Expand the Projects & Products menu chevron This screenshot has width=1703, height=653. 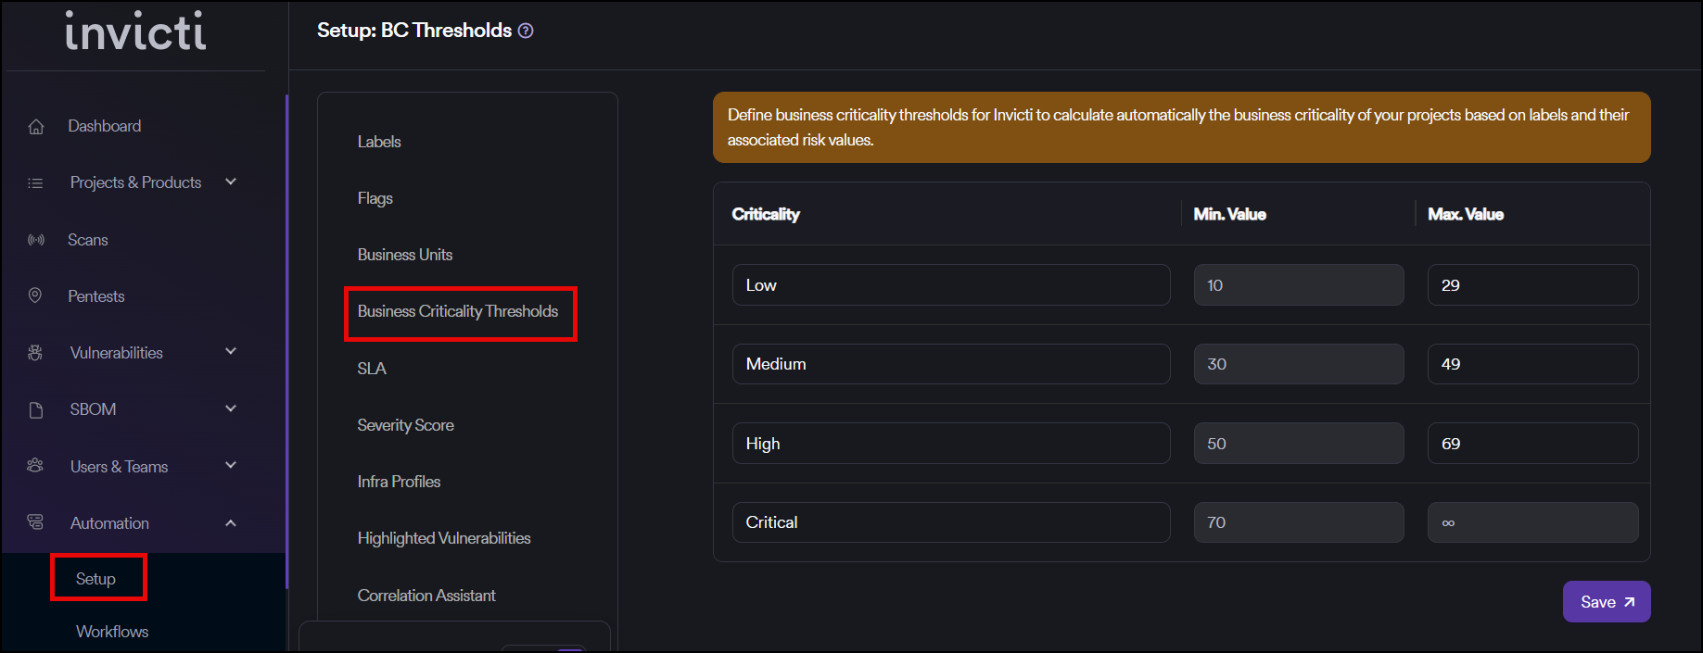231,182
